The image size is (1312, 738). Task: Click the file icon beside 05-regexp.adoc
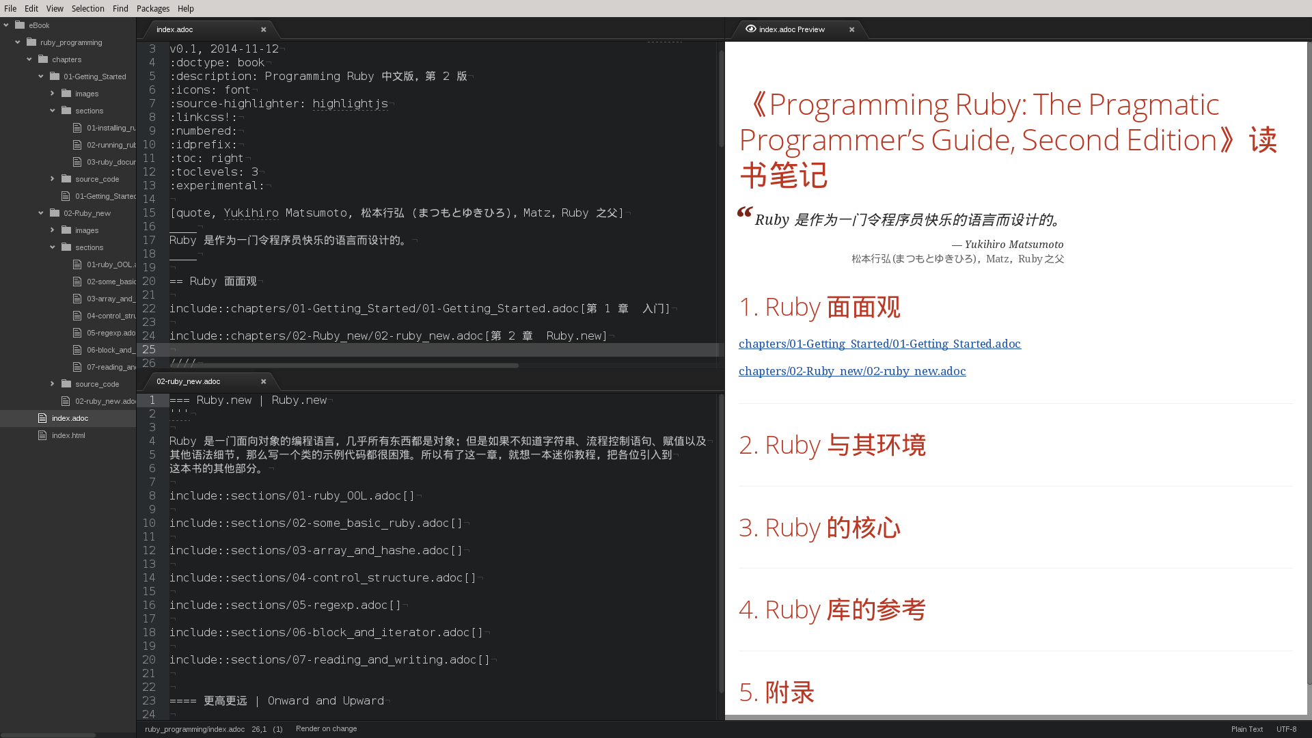tap(77, 333)
